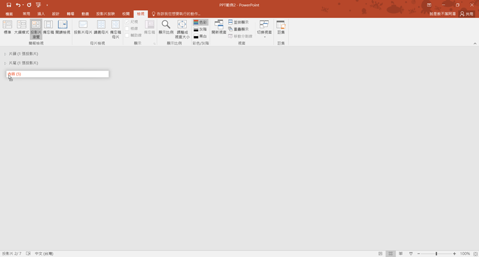Image resolution: width=479 pixels, height=257 pixels.
Task: Switch to 常用 Home tab
Action: [26, 14]
